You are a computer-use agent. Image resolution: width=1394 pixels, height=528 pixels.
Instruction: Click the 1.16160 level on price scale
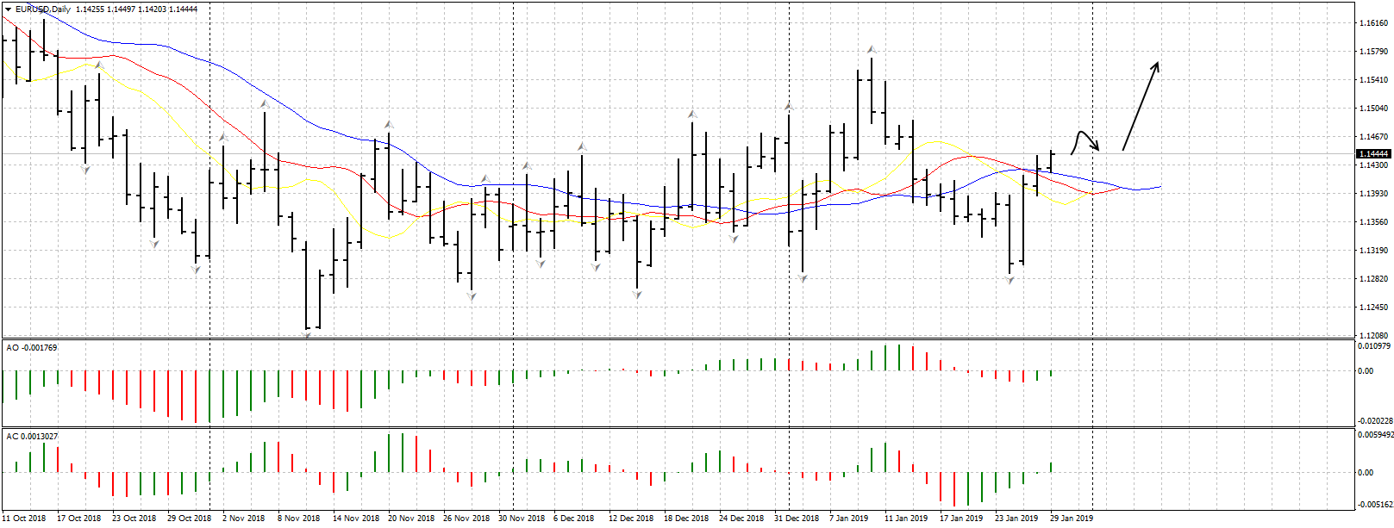[1372, 23]
